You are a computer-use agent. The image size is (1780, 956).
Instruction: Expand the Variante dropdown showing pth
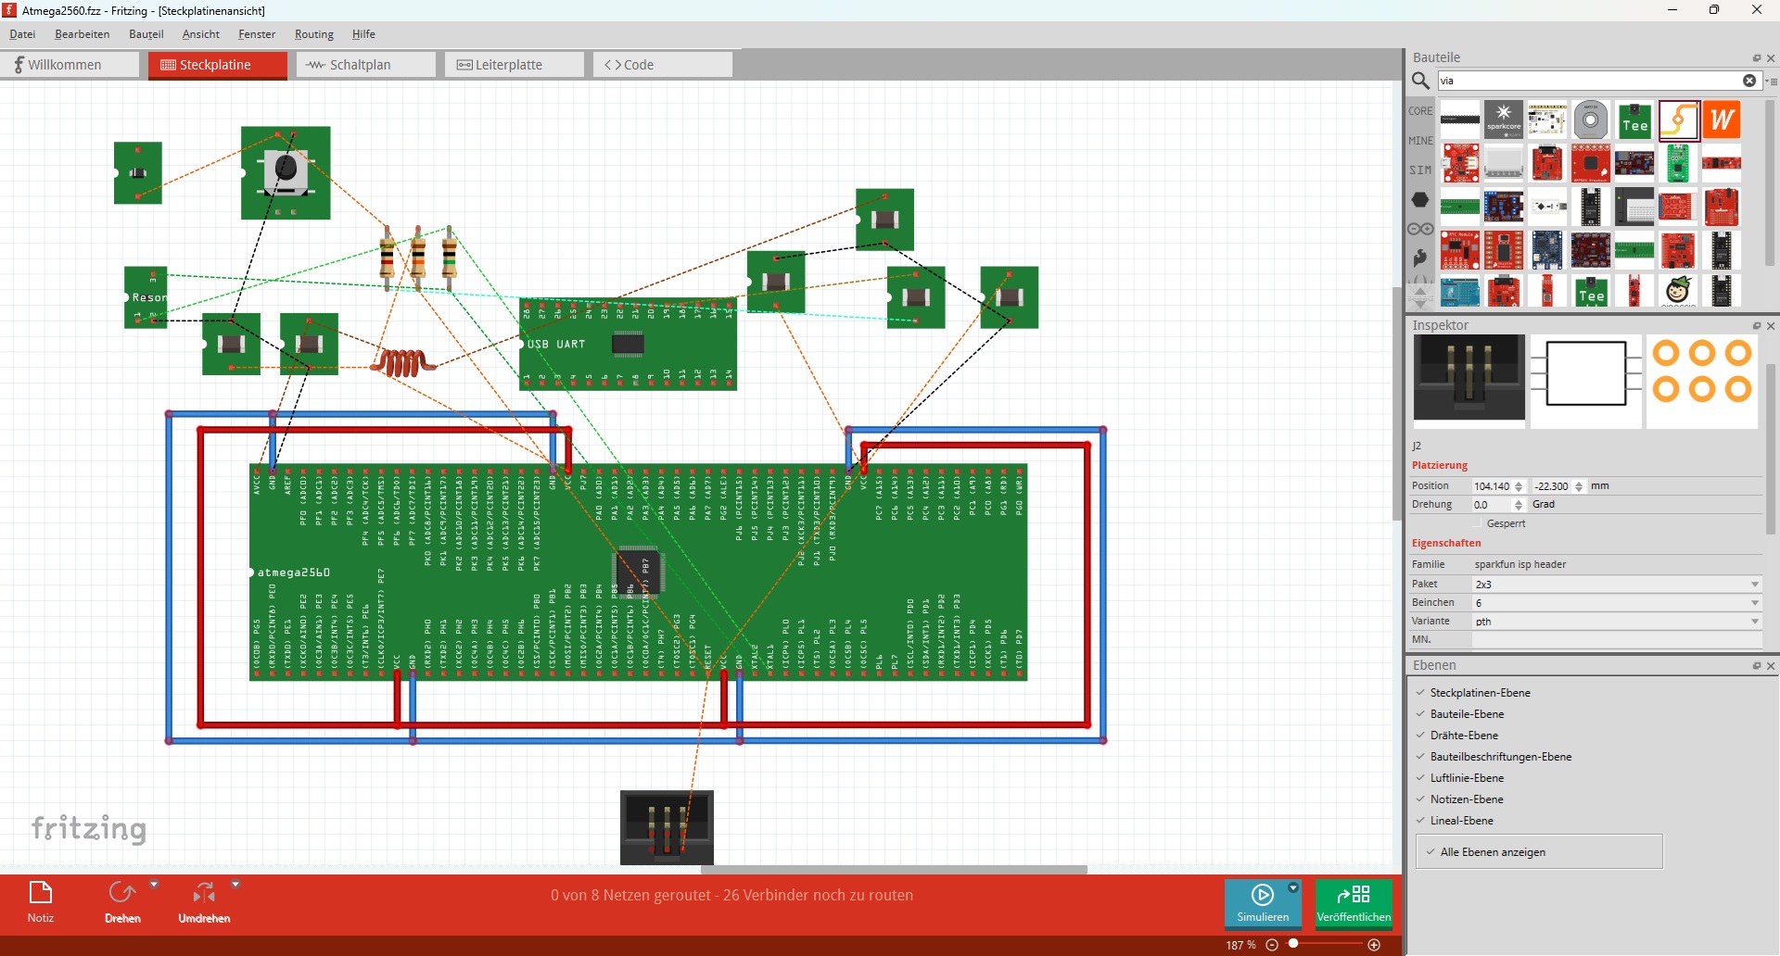pos(1617,622)
